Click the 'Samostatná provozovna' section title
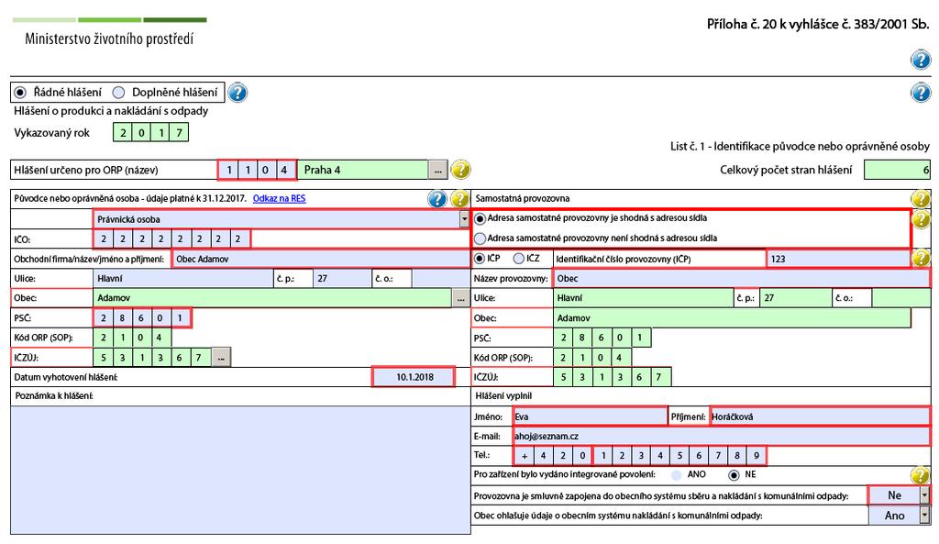 [x=522, y=198]
